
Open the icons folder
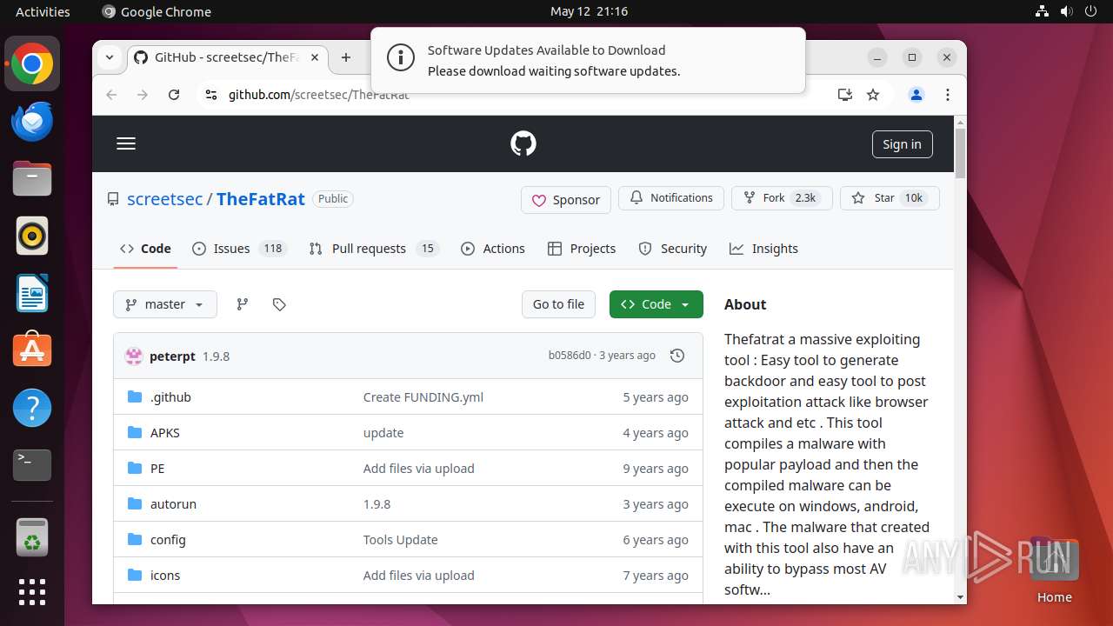pyautogui.click(x=165, y=576)
